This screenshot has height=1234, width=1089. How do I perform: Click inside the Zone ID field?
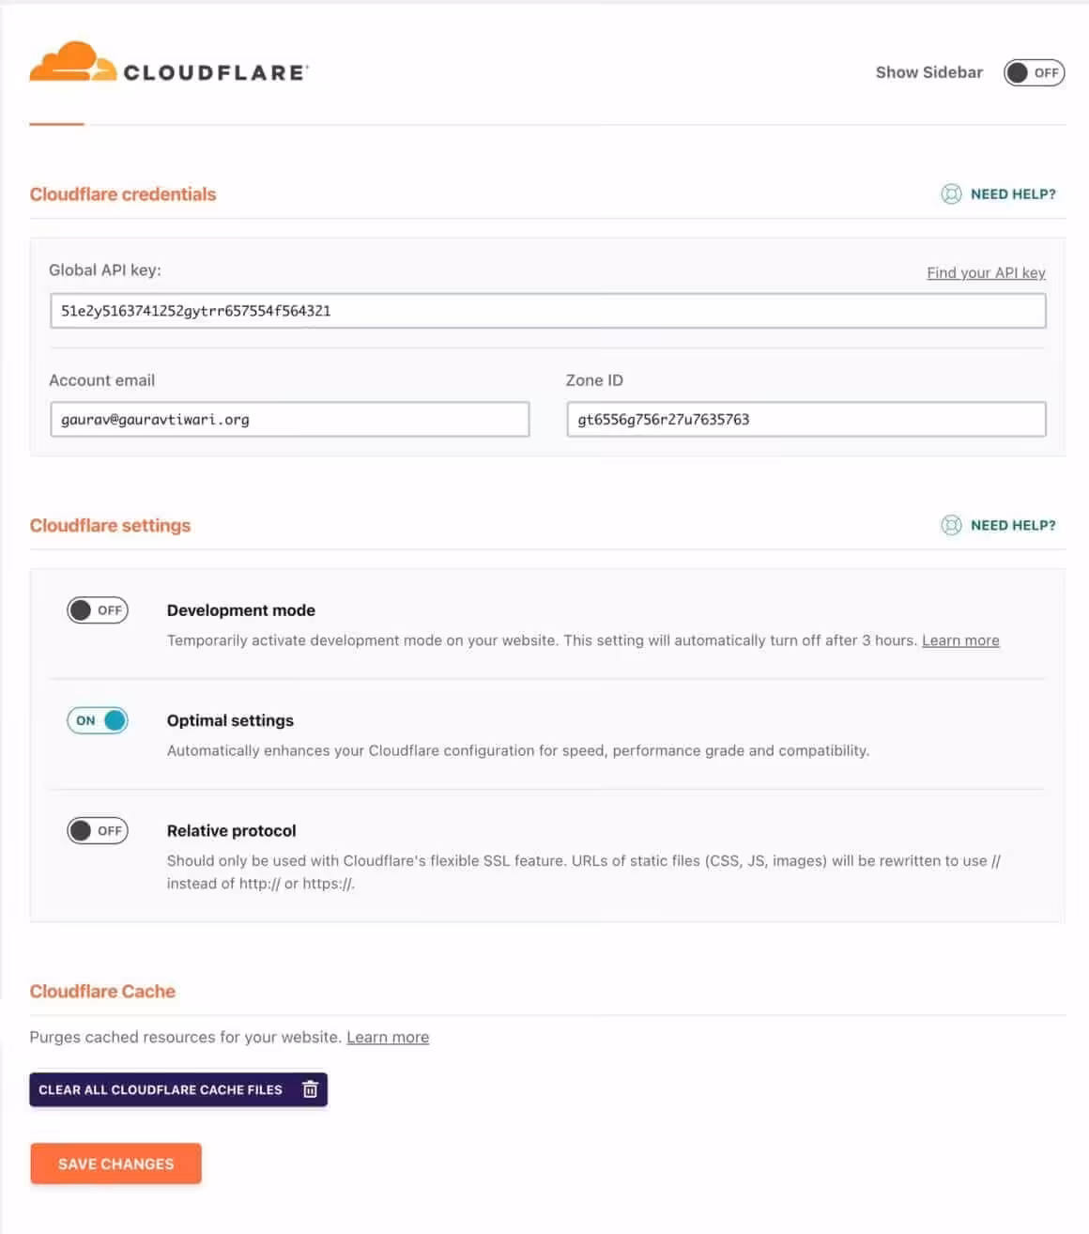click(805, 420)
